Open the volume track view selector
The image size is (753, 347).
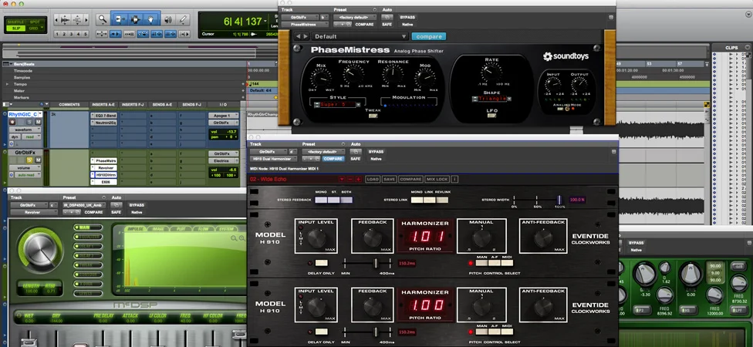coord(26,168)
